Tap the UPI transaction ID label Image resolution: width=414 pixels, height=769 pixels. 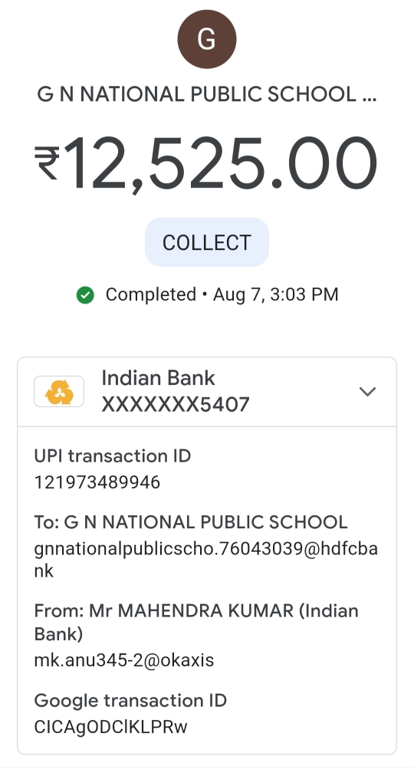tap(113, 456)
